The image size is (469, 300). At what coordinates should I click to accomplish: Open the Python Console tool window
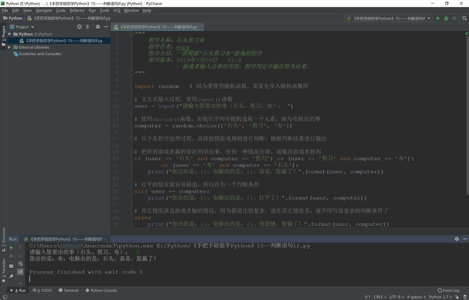101,290
